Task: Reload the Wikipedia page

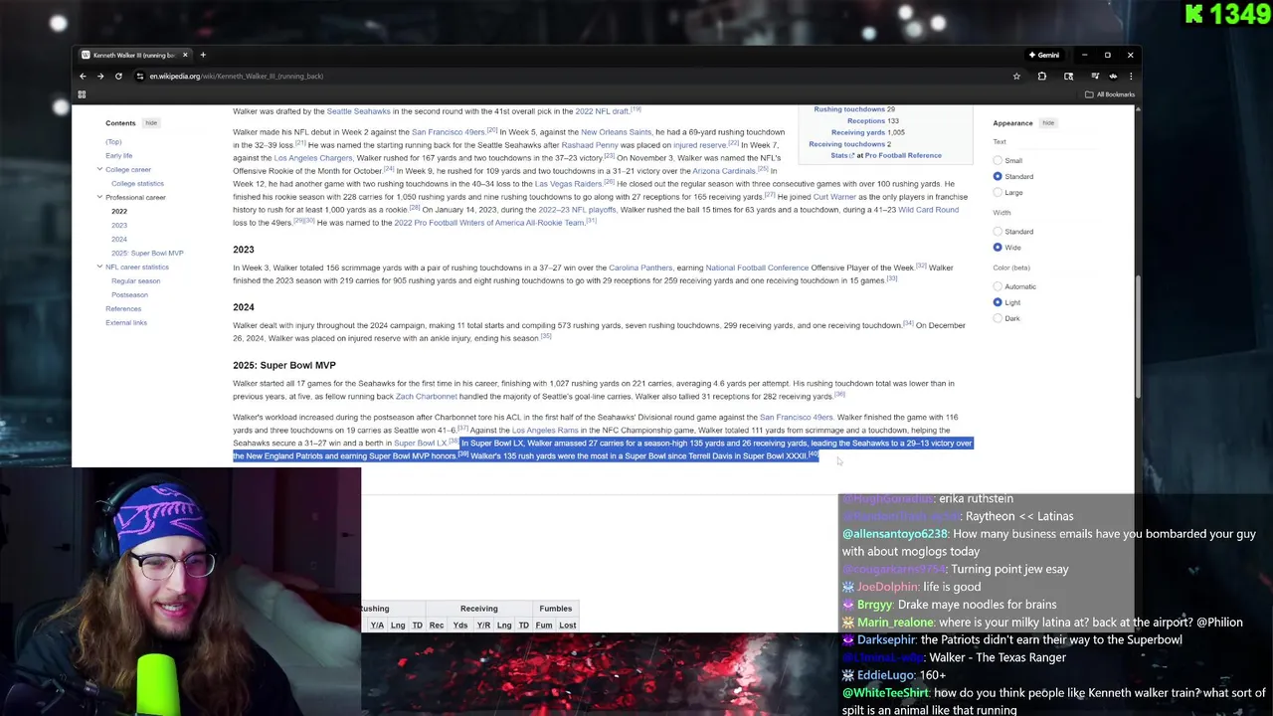Action: pos(118,77)
